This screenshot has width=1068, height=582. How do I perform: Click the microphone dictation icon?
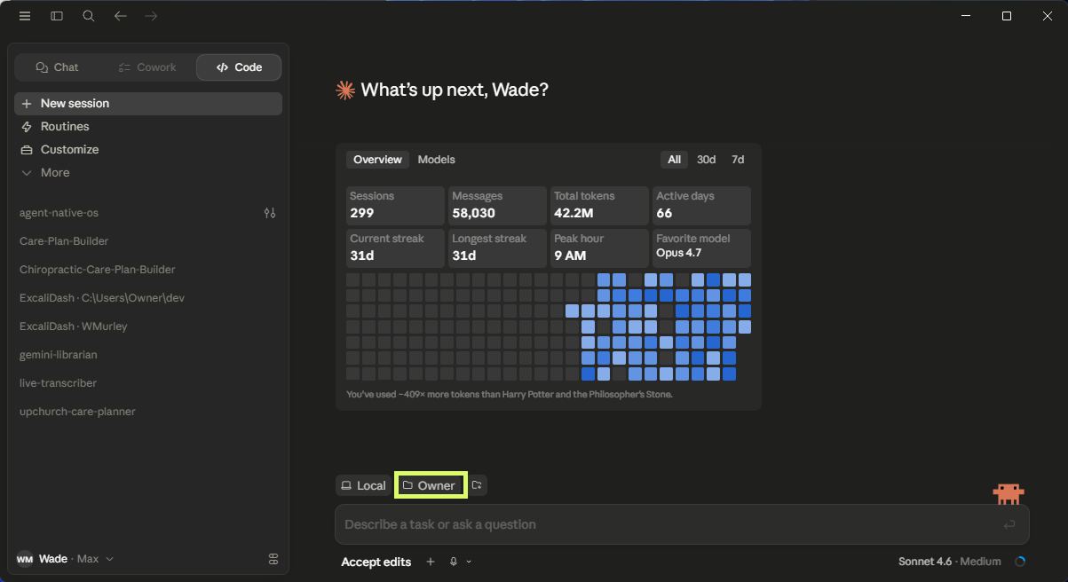(454, 562)
